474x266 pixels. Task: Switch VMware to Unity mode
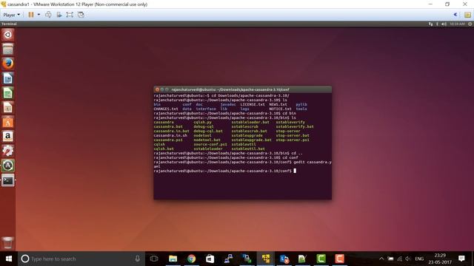(x=81, y=15)
